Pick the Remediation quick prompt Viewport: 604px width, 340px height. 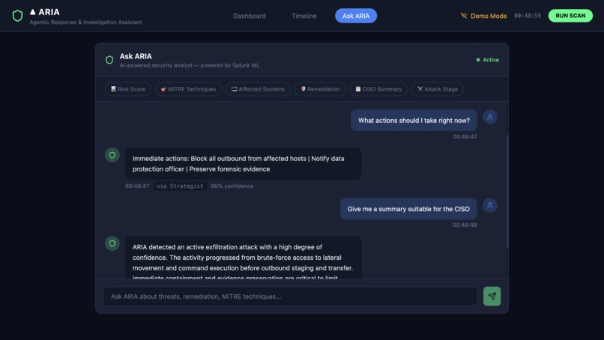tap(320, 89)
